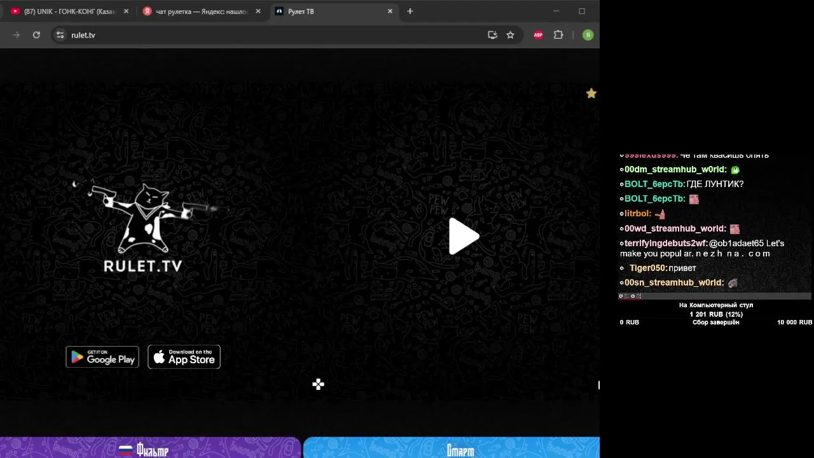
Task: Close the чат рулетка Яндекс tab
Action: coord(258,11)
